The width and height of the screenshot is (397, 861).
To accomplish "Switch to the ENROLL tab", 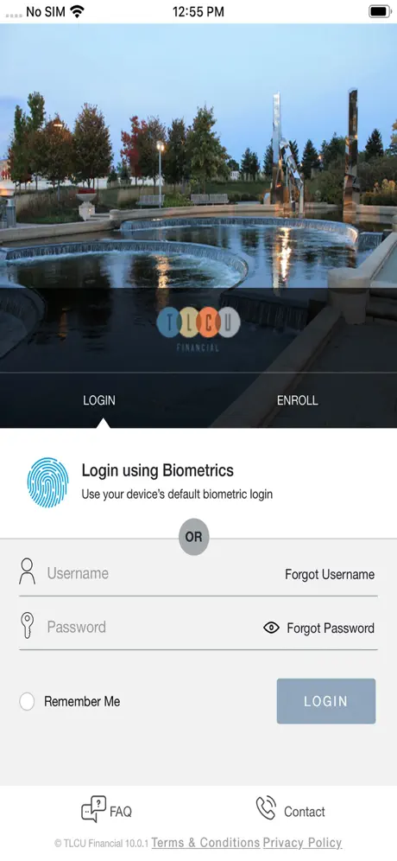I will 297,400.
